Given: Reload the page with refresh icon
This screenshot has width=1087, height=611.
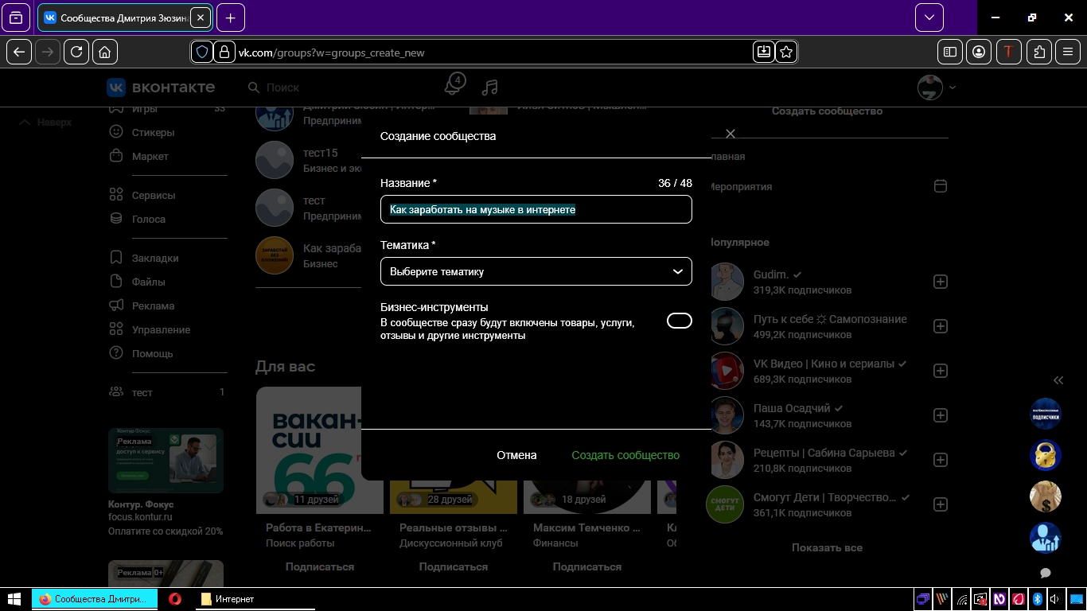Looking at the screenshot, I should click(76, 52).
